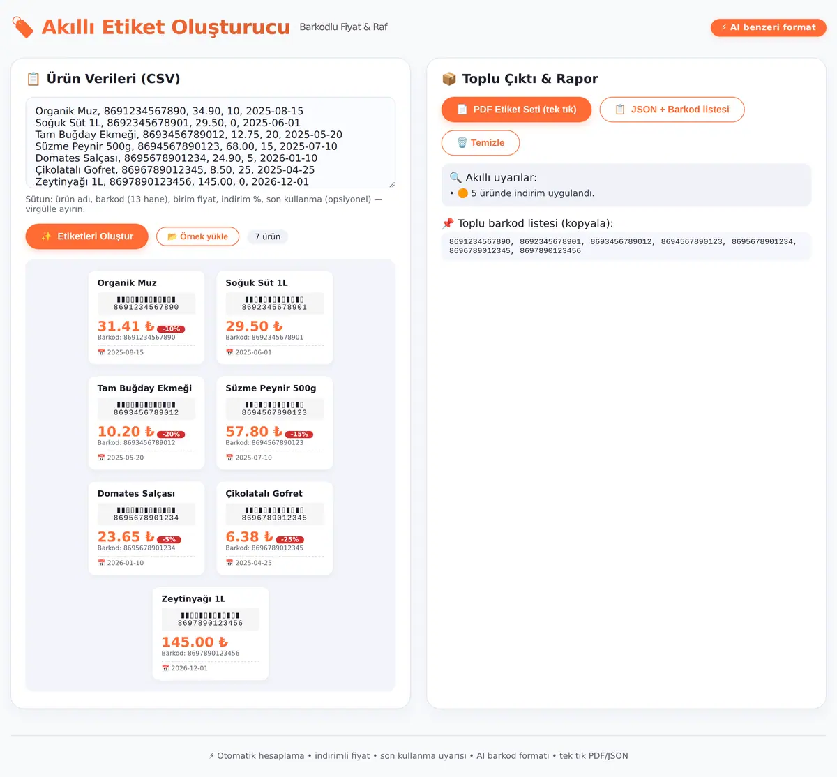Image resolution: width=837 pixels, height=777 pixels.
Task: Click the price tag logo icon
Action: point(23,27)
